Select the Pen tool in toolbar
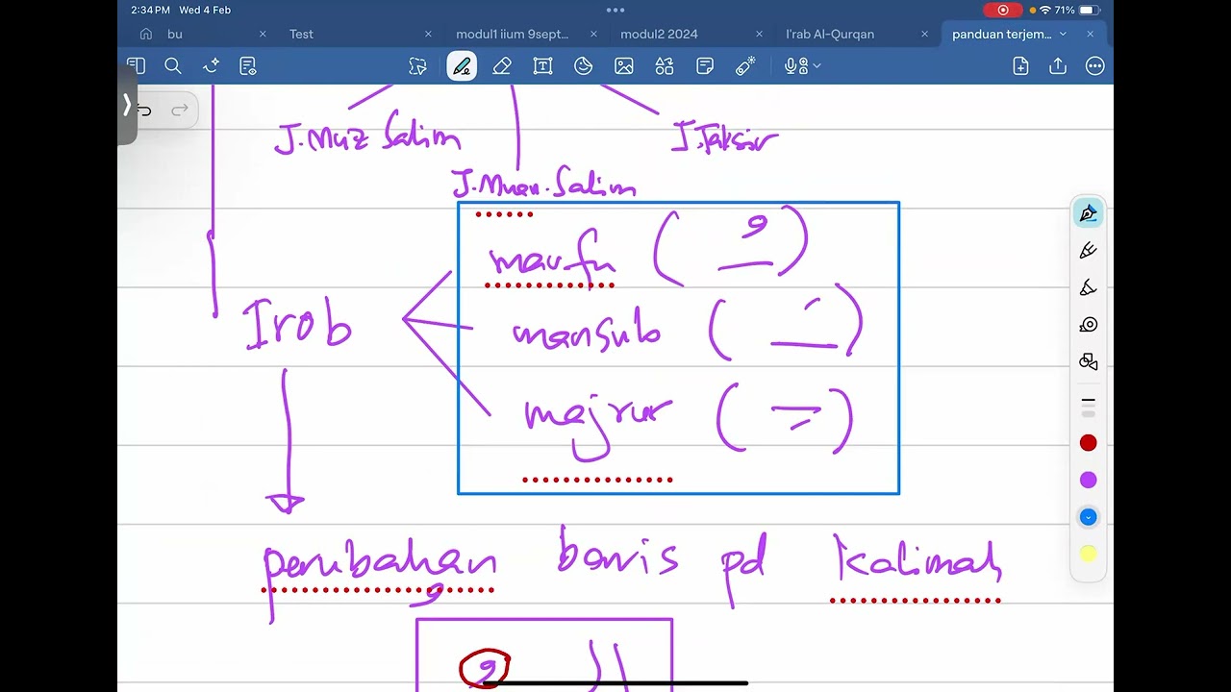Screen dimensions: 1231x692 462,66
